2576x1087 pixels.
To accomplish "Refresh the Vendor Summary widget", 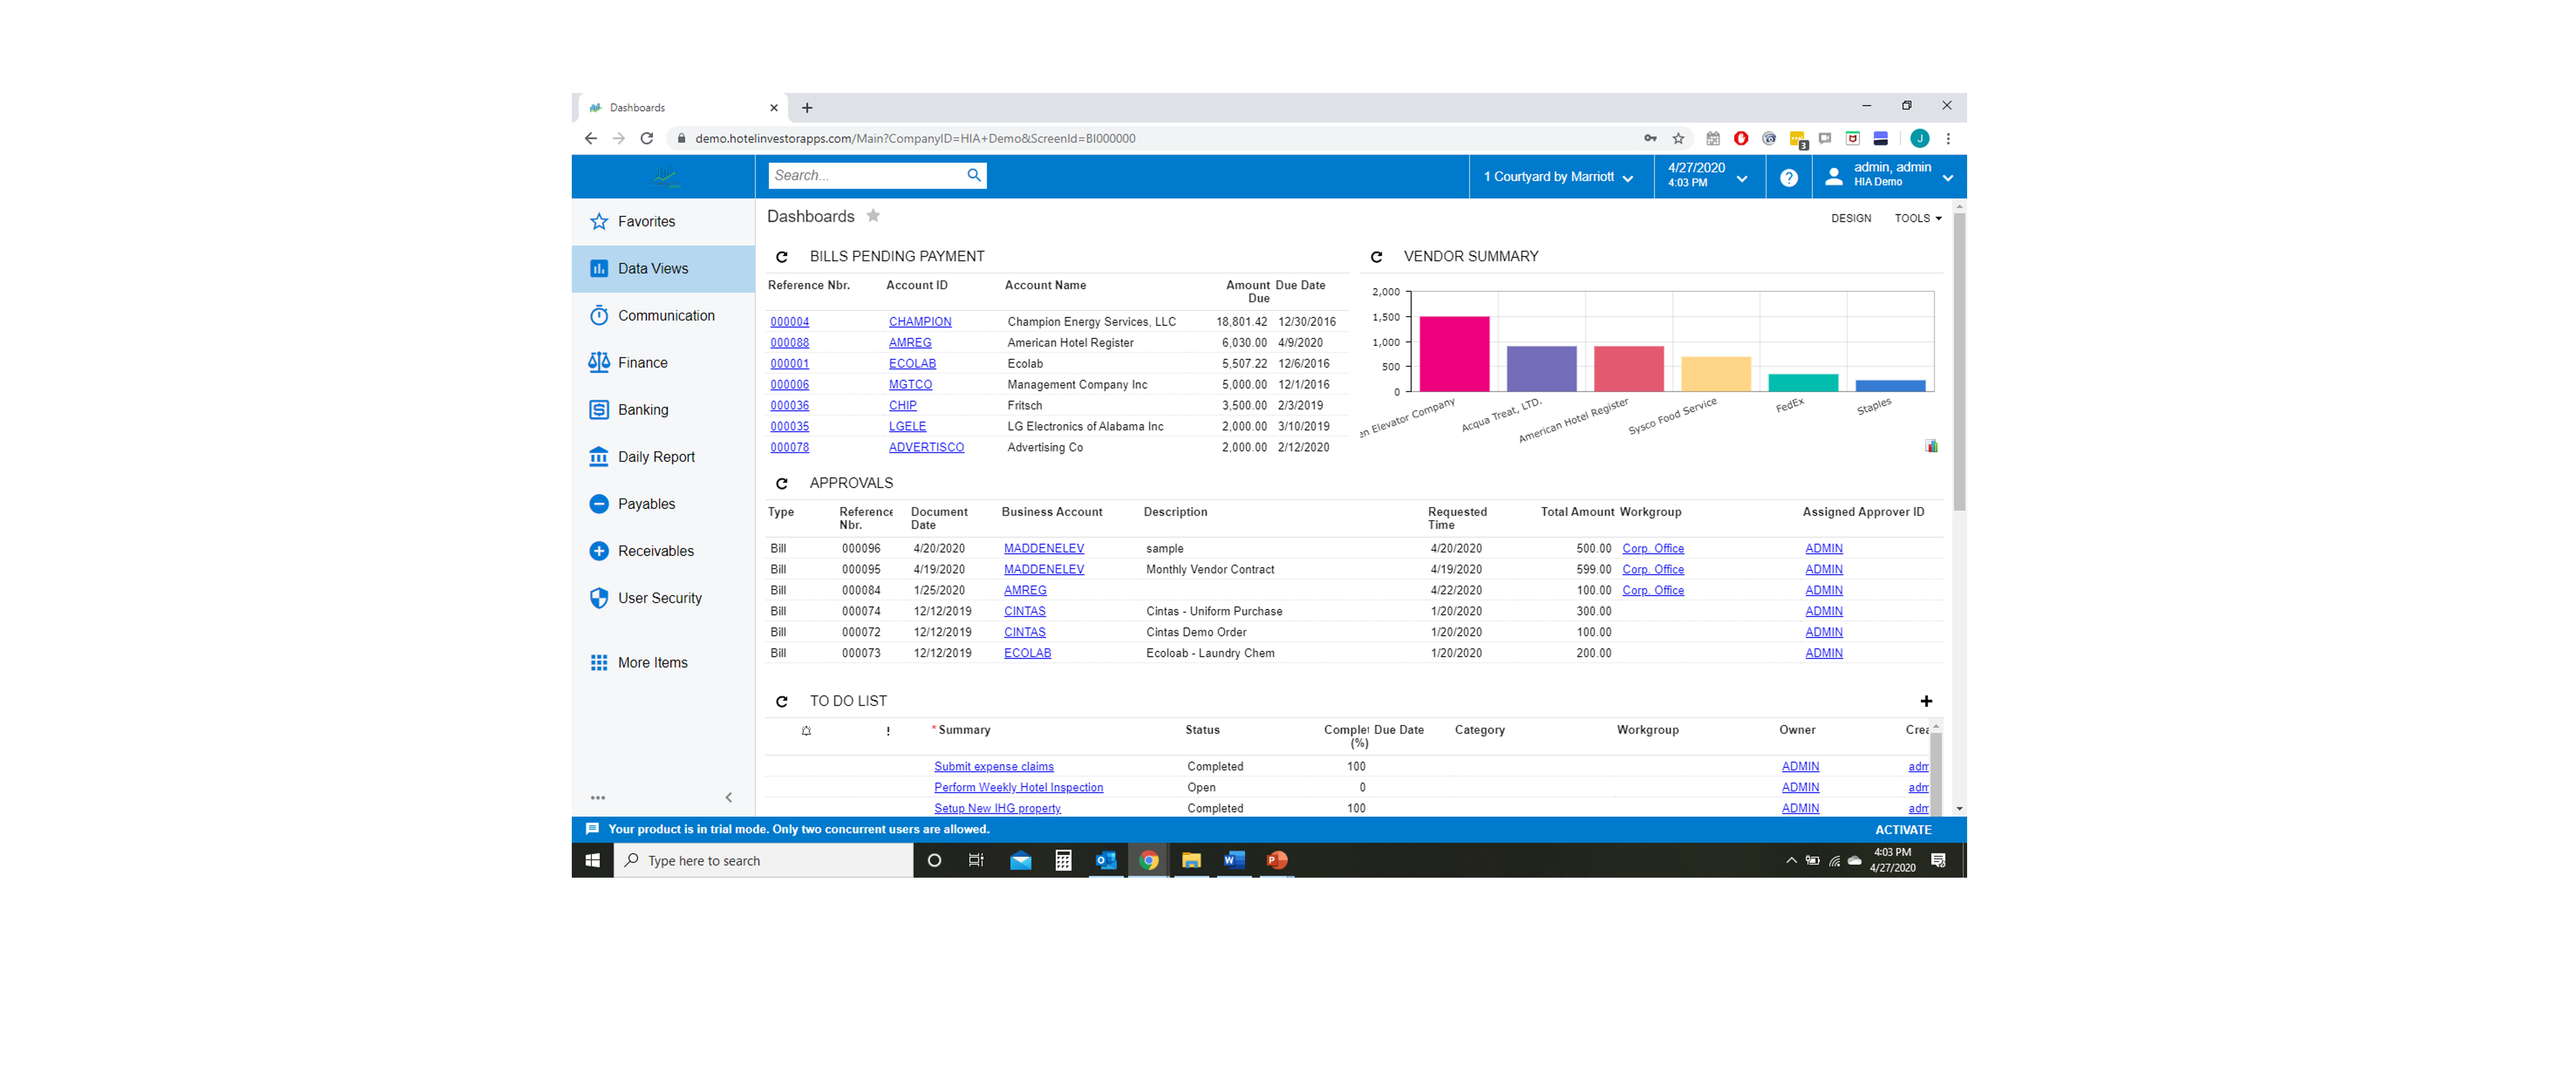I will 1376,257.
